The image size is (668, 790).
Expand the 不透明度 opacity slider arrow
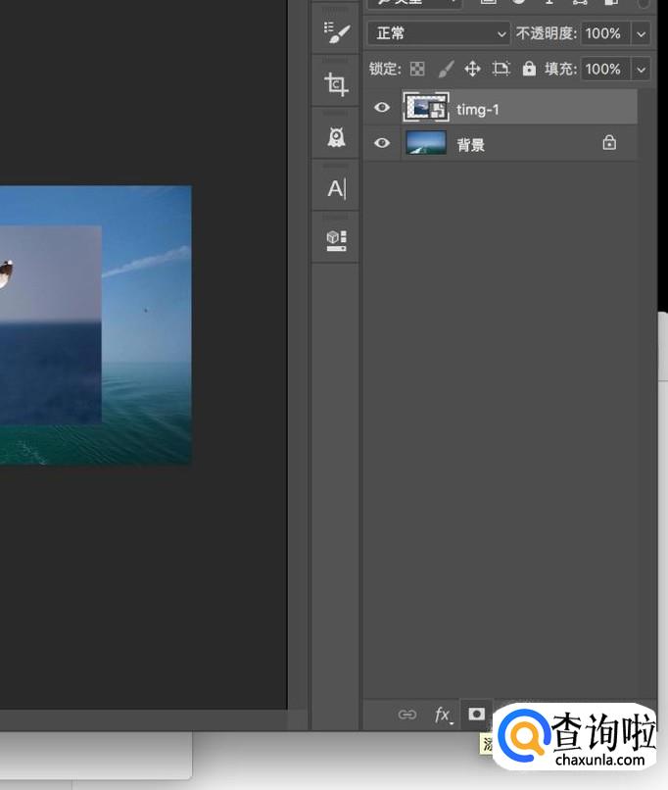click(x=642, y=33)
